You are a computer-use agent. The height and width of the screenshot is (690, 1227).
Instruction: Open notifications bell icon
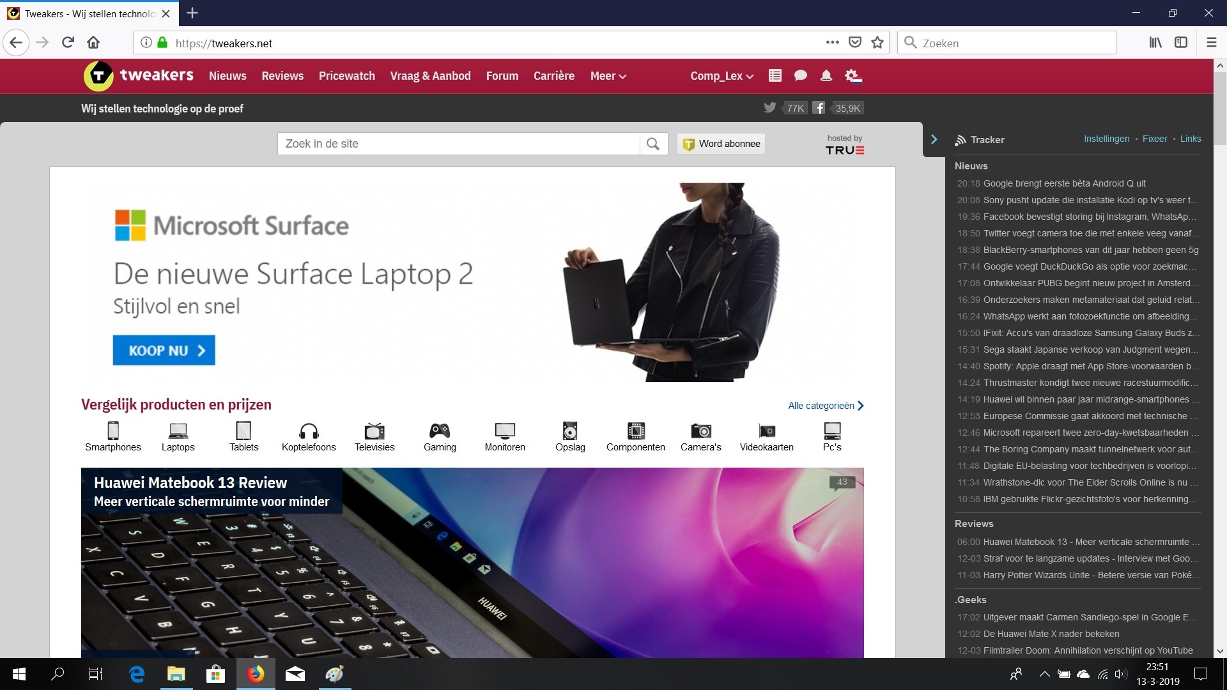(x=826, y=75)
